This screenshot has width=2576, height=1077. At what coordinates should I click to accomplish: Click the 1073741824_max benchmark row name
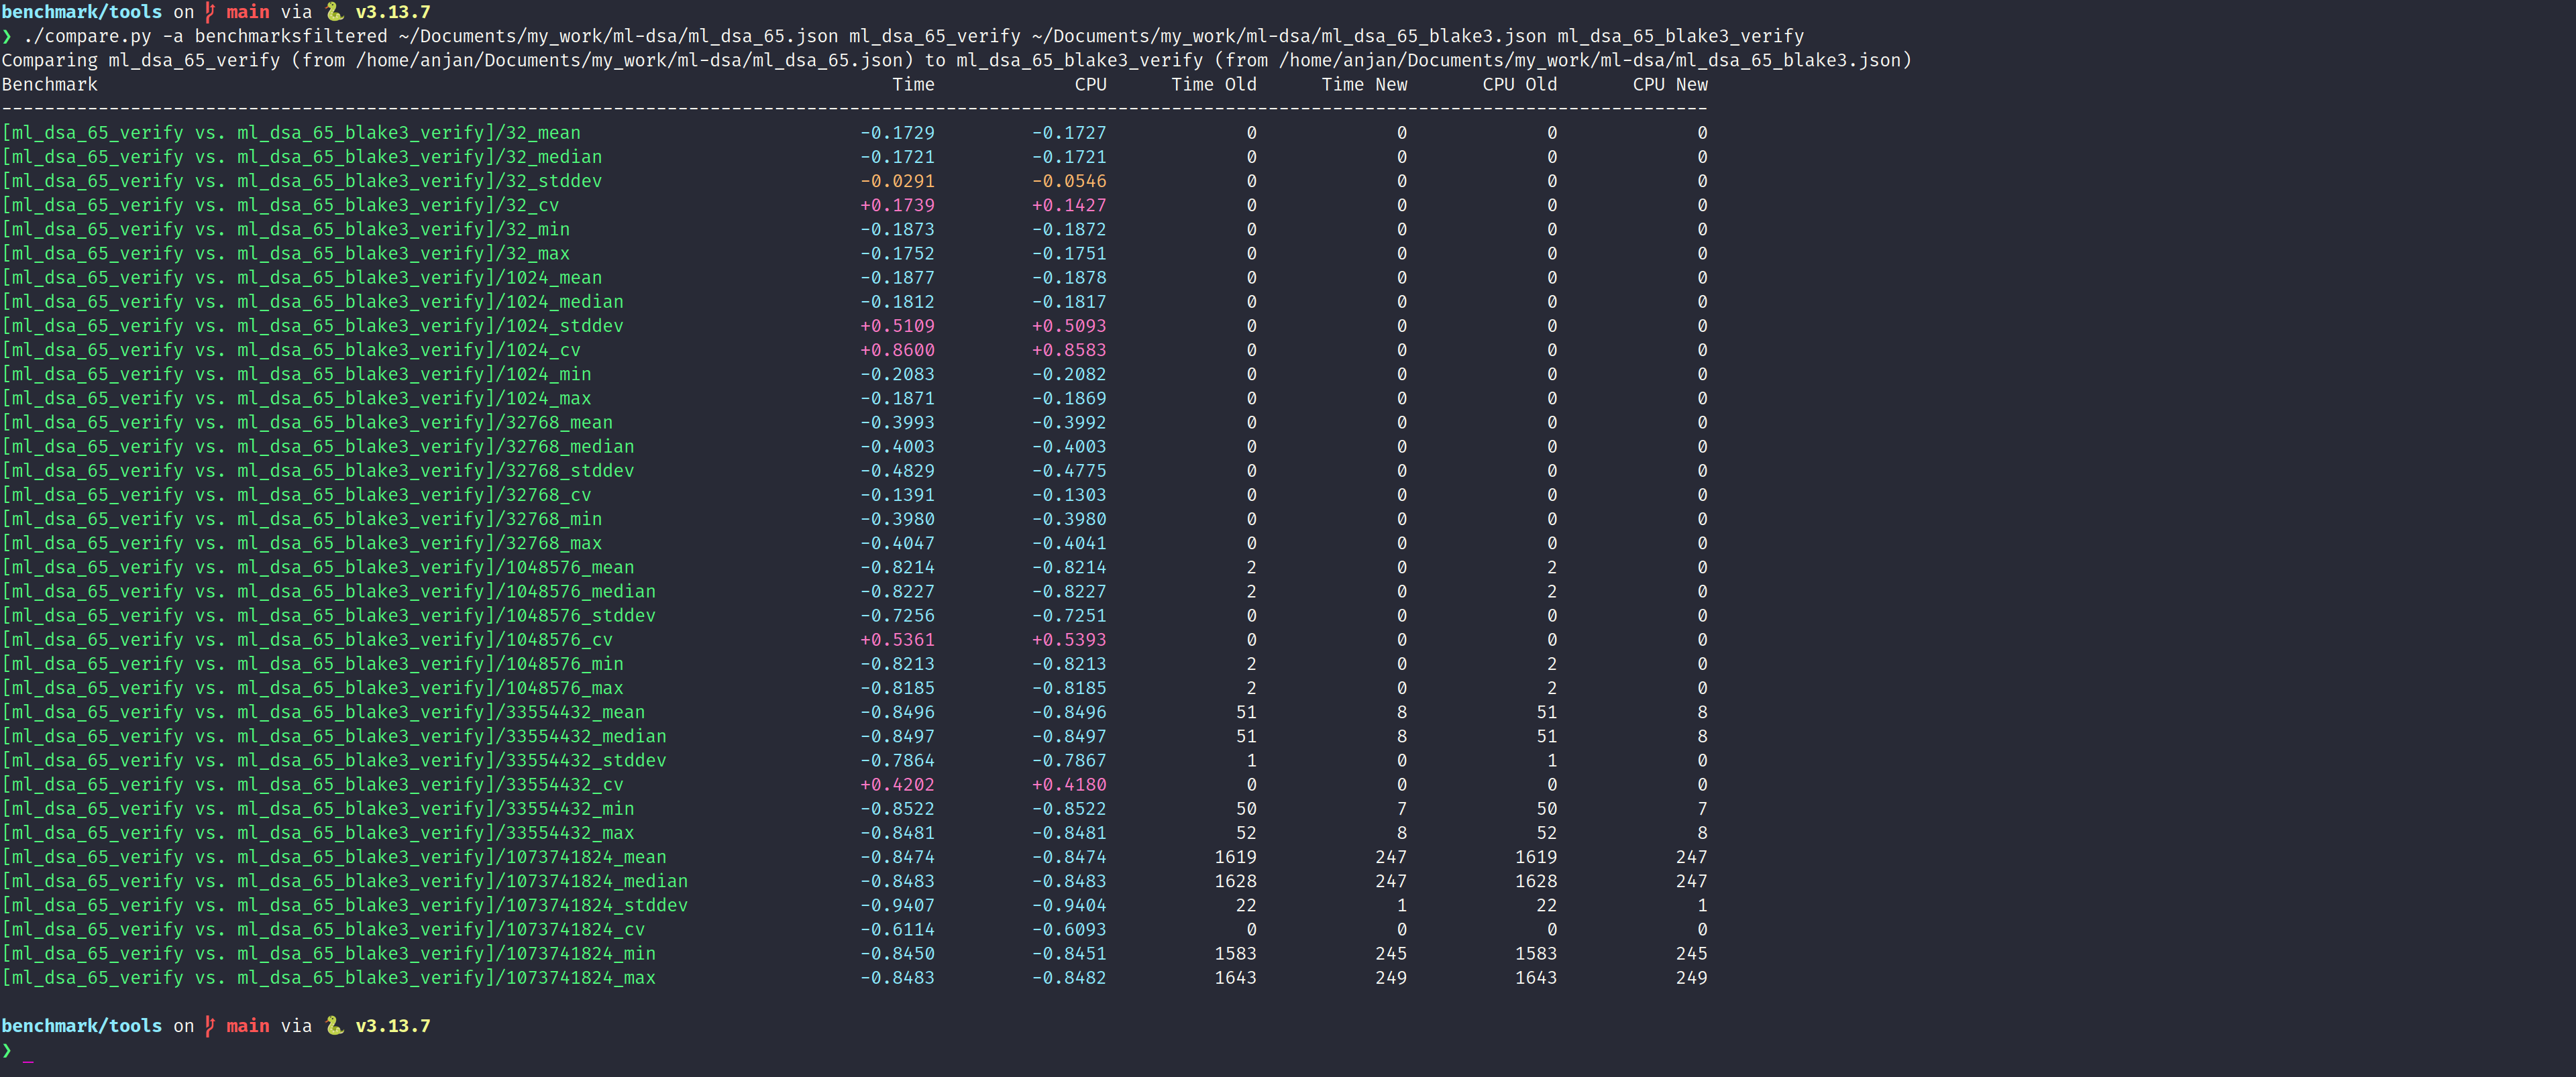328,978
